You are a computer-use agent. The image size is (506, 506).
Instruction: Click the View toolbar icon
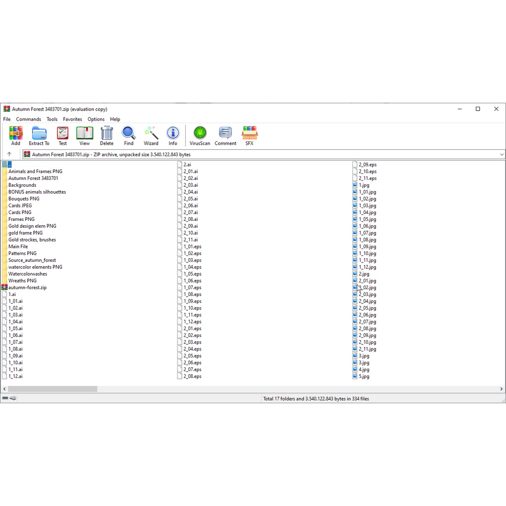pos(84,135)
